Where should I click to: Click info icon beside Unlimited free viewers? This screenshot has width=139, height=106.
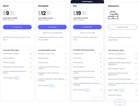[x=31, y=54]
